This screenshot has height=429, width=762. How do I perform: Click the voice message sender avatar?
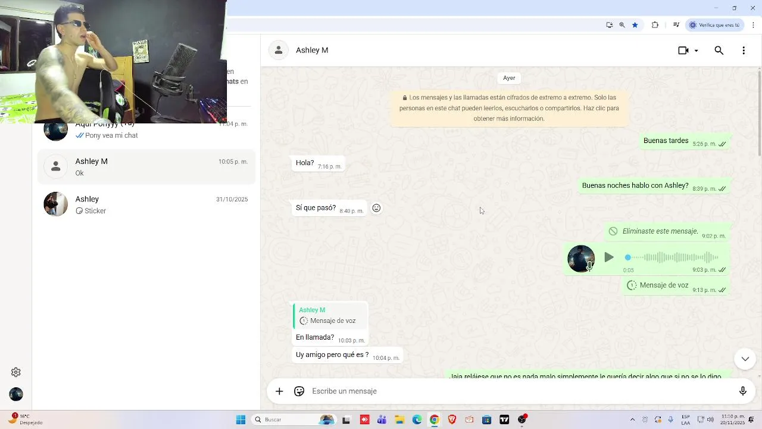580,259
